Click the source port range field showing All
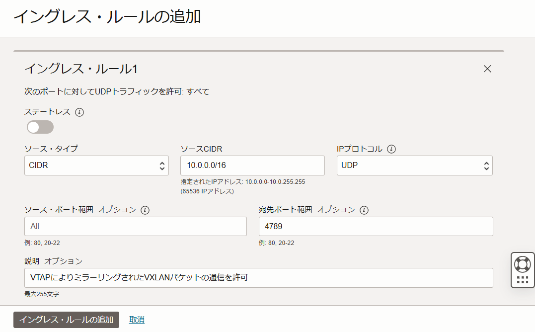Viewport: 535px width, 332px height. [x=135, y=226]
